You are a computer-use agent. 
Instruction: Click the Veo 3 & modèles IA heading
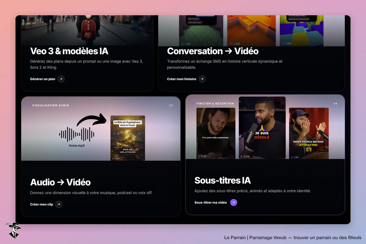69,51
